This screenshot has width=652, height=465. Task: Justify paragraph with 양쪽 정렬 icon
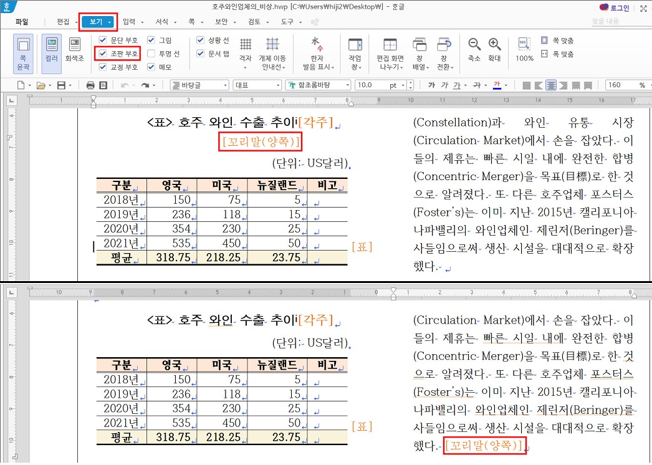tap(527, 85)
